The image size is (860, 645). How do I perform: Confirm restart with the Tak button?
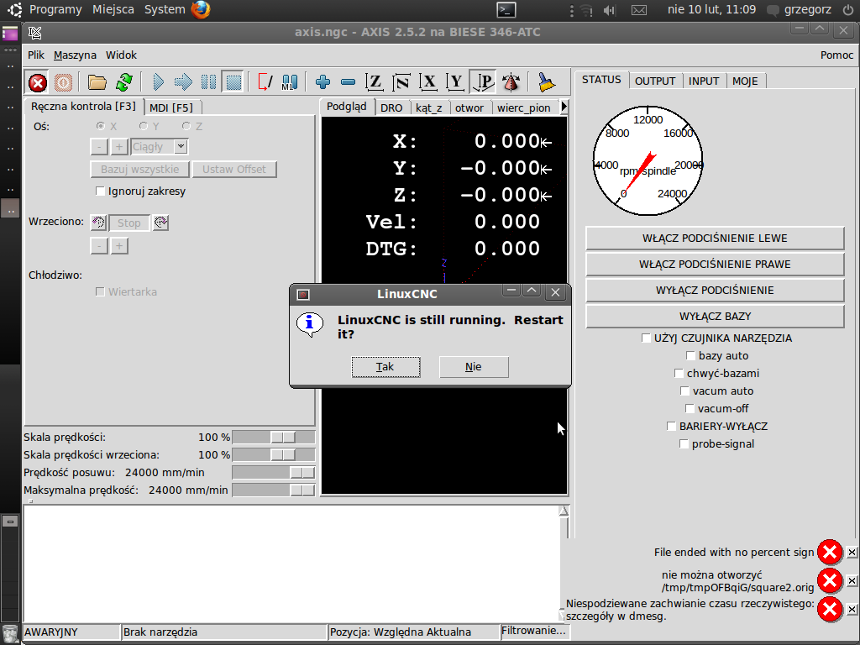point(385,367)
